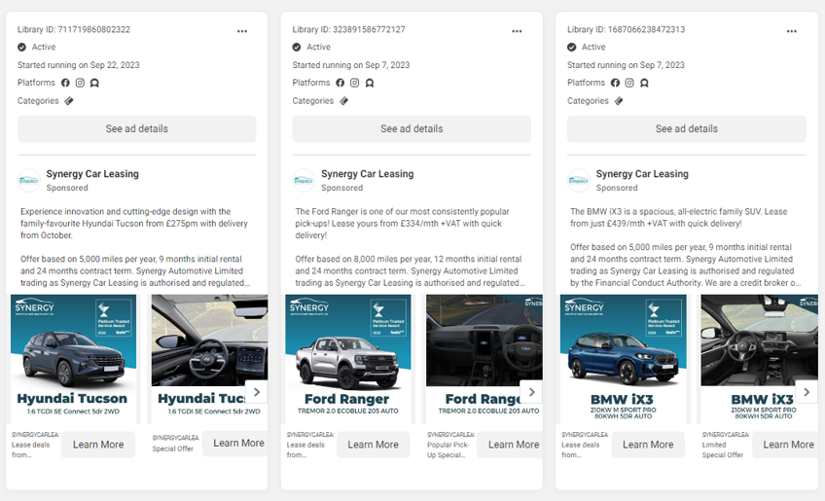
Task: Click Learn More beside Limited Special Offer
Action: point(785,445)
